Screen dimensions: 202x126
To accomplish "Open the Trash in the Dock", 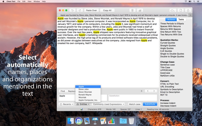I will click(x=131, y=121).
